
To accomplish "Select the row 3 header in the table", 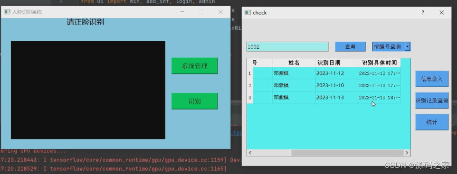I will click(x=250, y=98).
